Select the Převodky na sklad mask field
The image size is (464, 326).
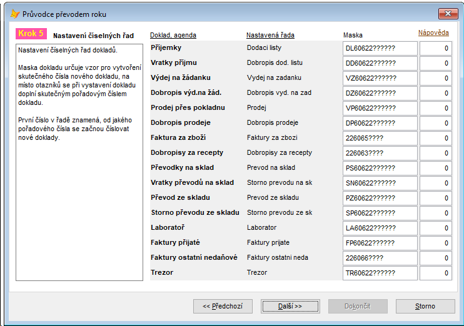pyautogui.click(x=380, y=168)
